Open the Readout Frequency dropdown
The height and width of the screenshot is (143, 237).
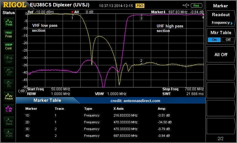[221, 19]
